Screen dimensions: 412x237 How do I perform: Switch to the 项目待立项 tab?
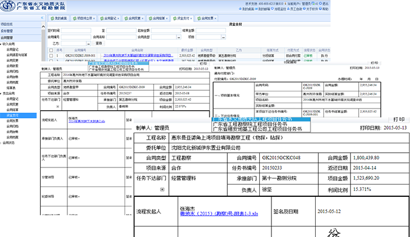[x=84, y=18]
